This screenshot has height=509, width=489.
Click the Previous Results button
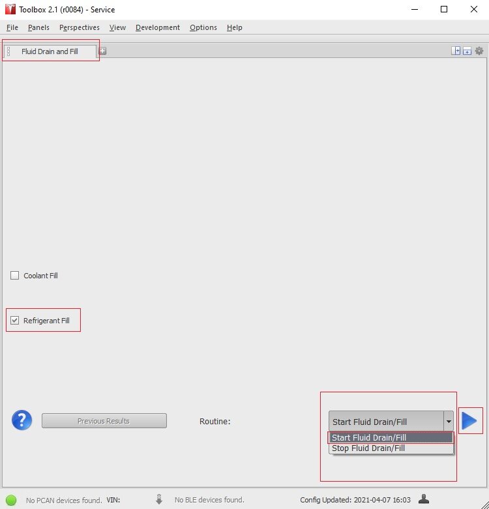(104, 421)
